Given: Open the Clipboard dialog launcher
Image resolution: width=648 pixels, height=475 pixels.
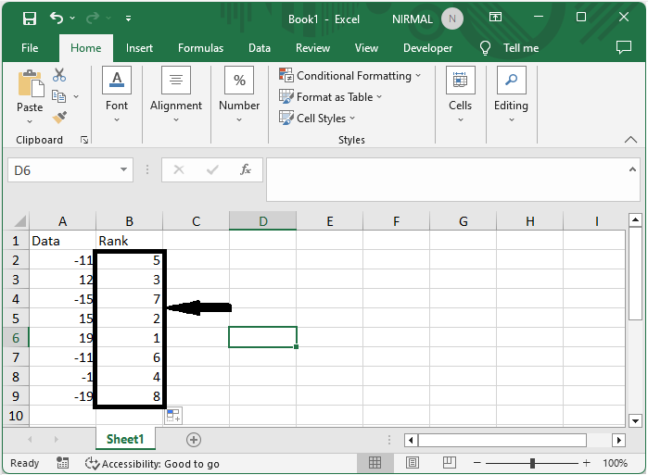Looking at the screenshot, I should click(84, 141).
